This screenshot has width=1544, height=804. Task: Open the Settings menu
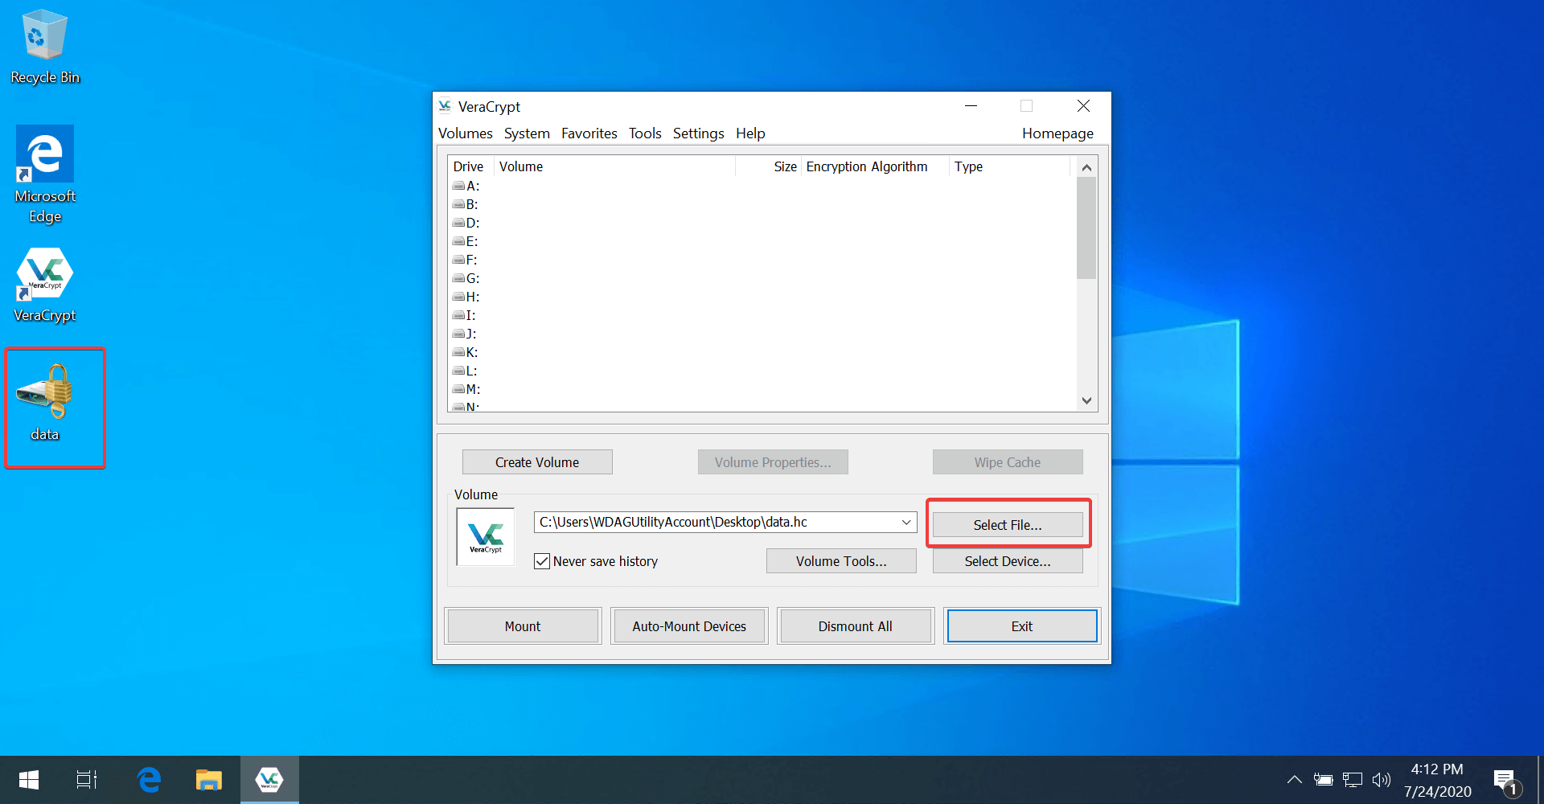pos(697,133)
